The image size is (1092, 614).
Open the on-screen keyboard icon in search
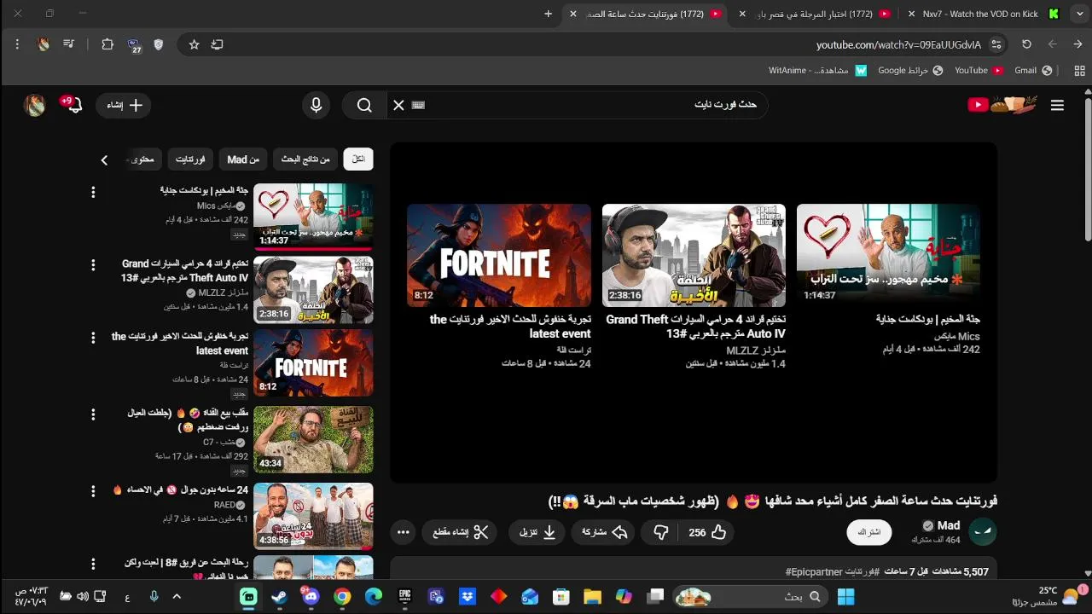point(418,105)
